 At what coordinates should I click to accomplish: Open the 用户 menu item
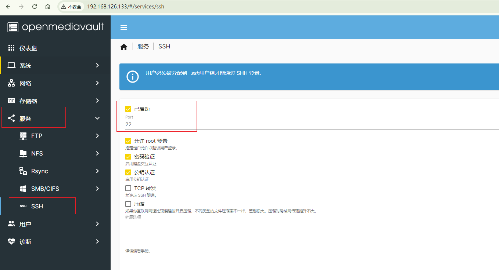click(55, 224)
